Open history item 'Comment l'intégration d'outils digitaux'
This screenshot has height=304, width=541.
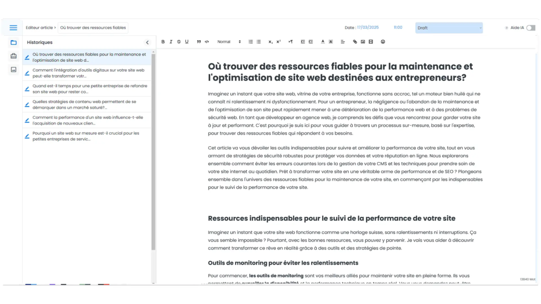coord(87,73)
